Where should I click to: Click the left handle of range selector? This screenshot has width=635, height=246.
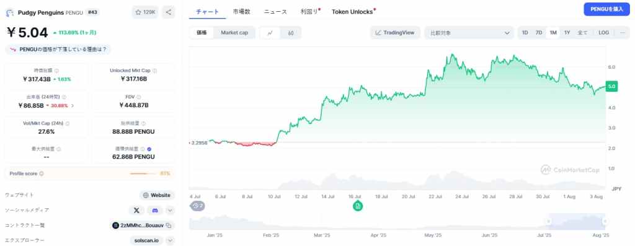click(548, 221)
